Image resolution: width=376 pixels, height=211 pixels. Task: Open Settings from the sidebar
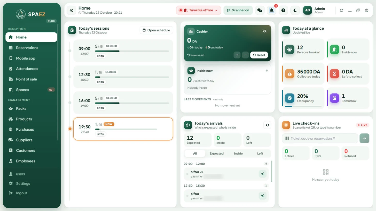click(x=31, y=183)
